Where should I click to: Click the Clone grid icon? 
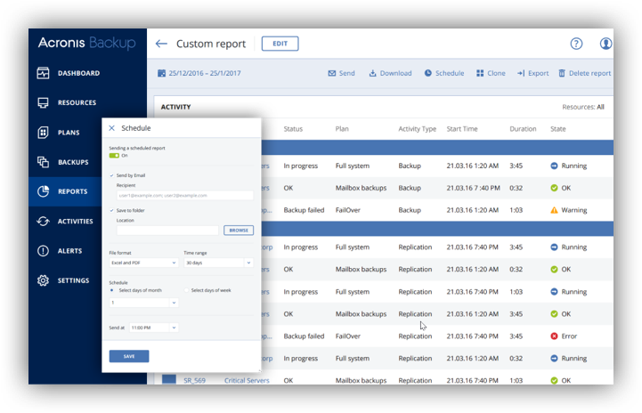coord(480,73)
